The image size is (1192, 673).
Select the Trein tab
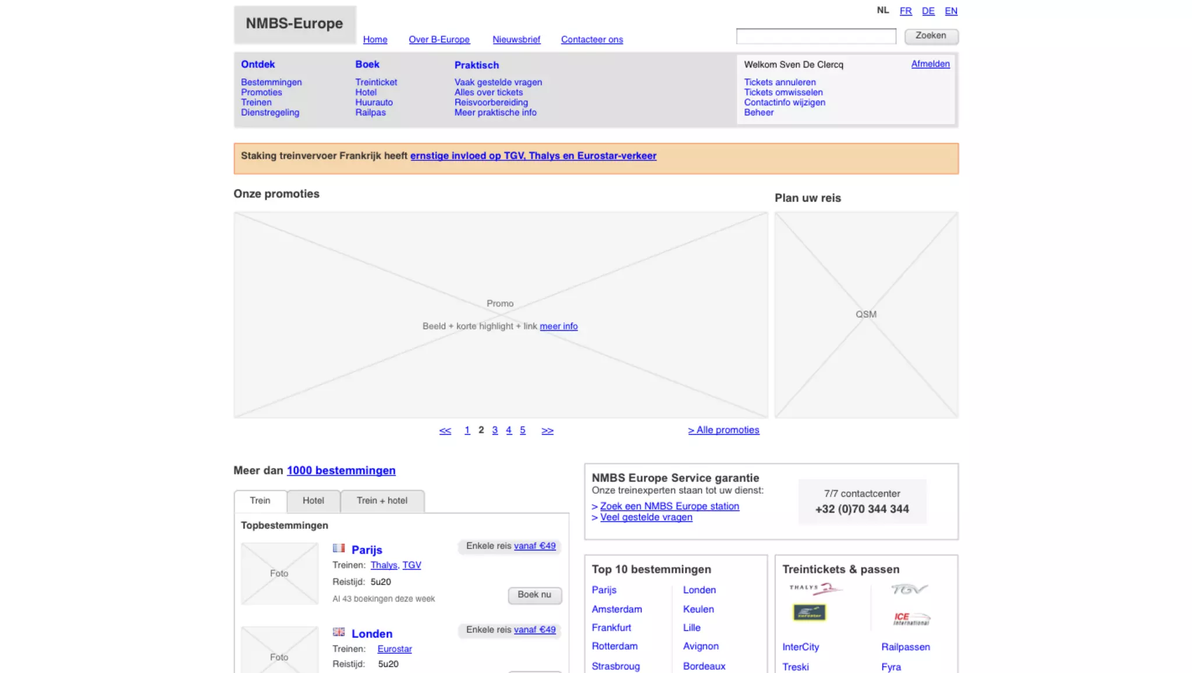pyautogui.click(x=260, y=501)
